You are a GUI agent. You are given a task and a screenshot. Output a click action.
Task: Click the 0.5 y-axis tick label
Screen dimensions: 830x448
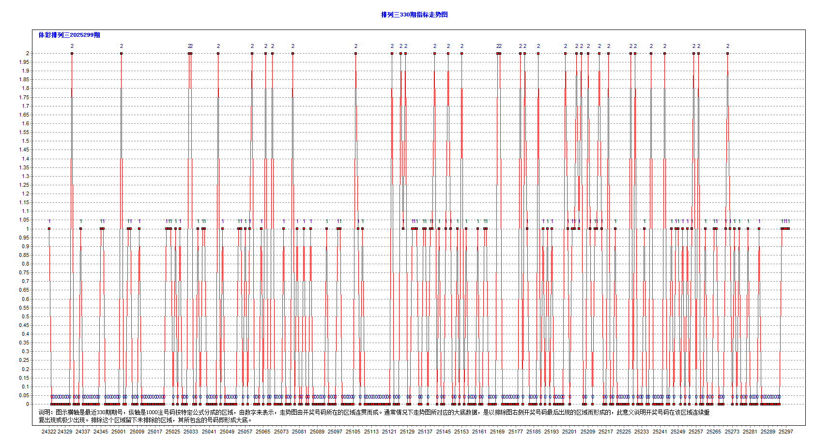25,316
